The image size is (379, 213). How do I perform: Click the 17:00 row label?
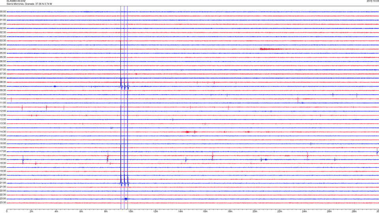click(x=3, y=151)
